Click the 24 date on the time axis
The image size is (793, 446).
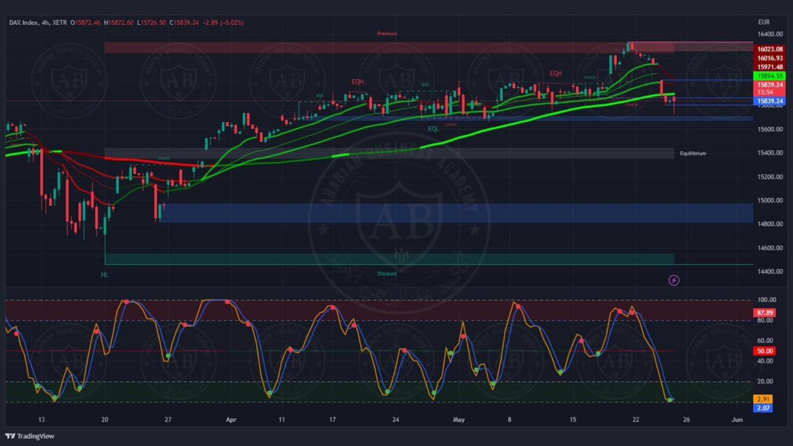point(395,420)
